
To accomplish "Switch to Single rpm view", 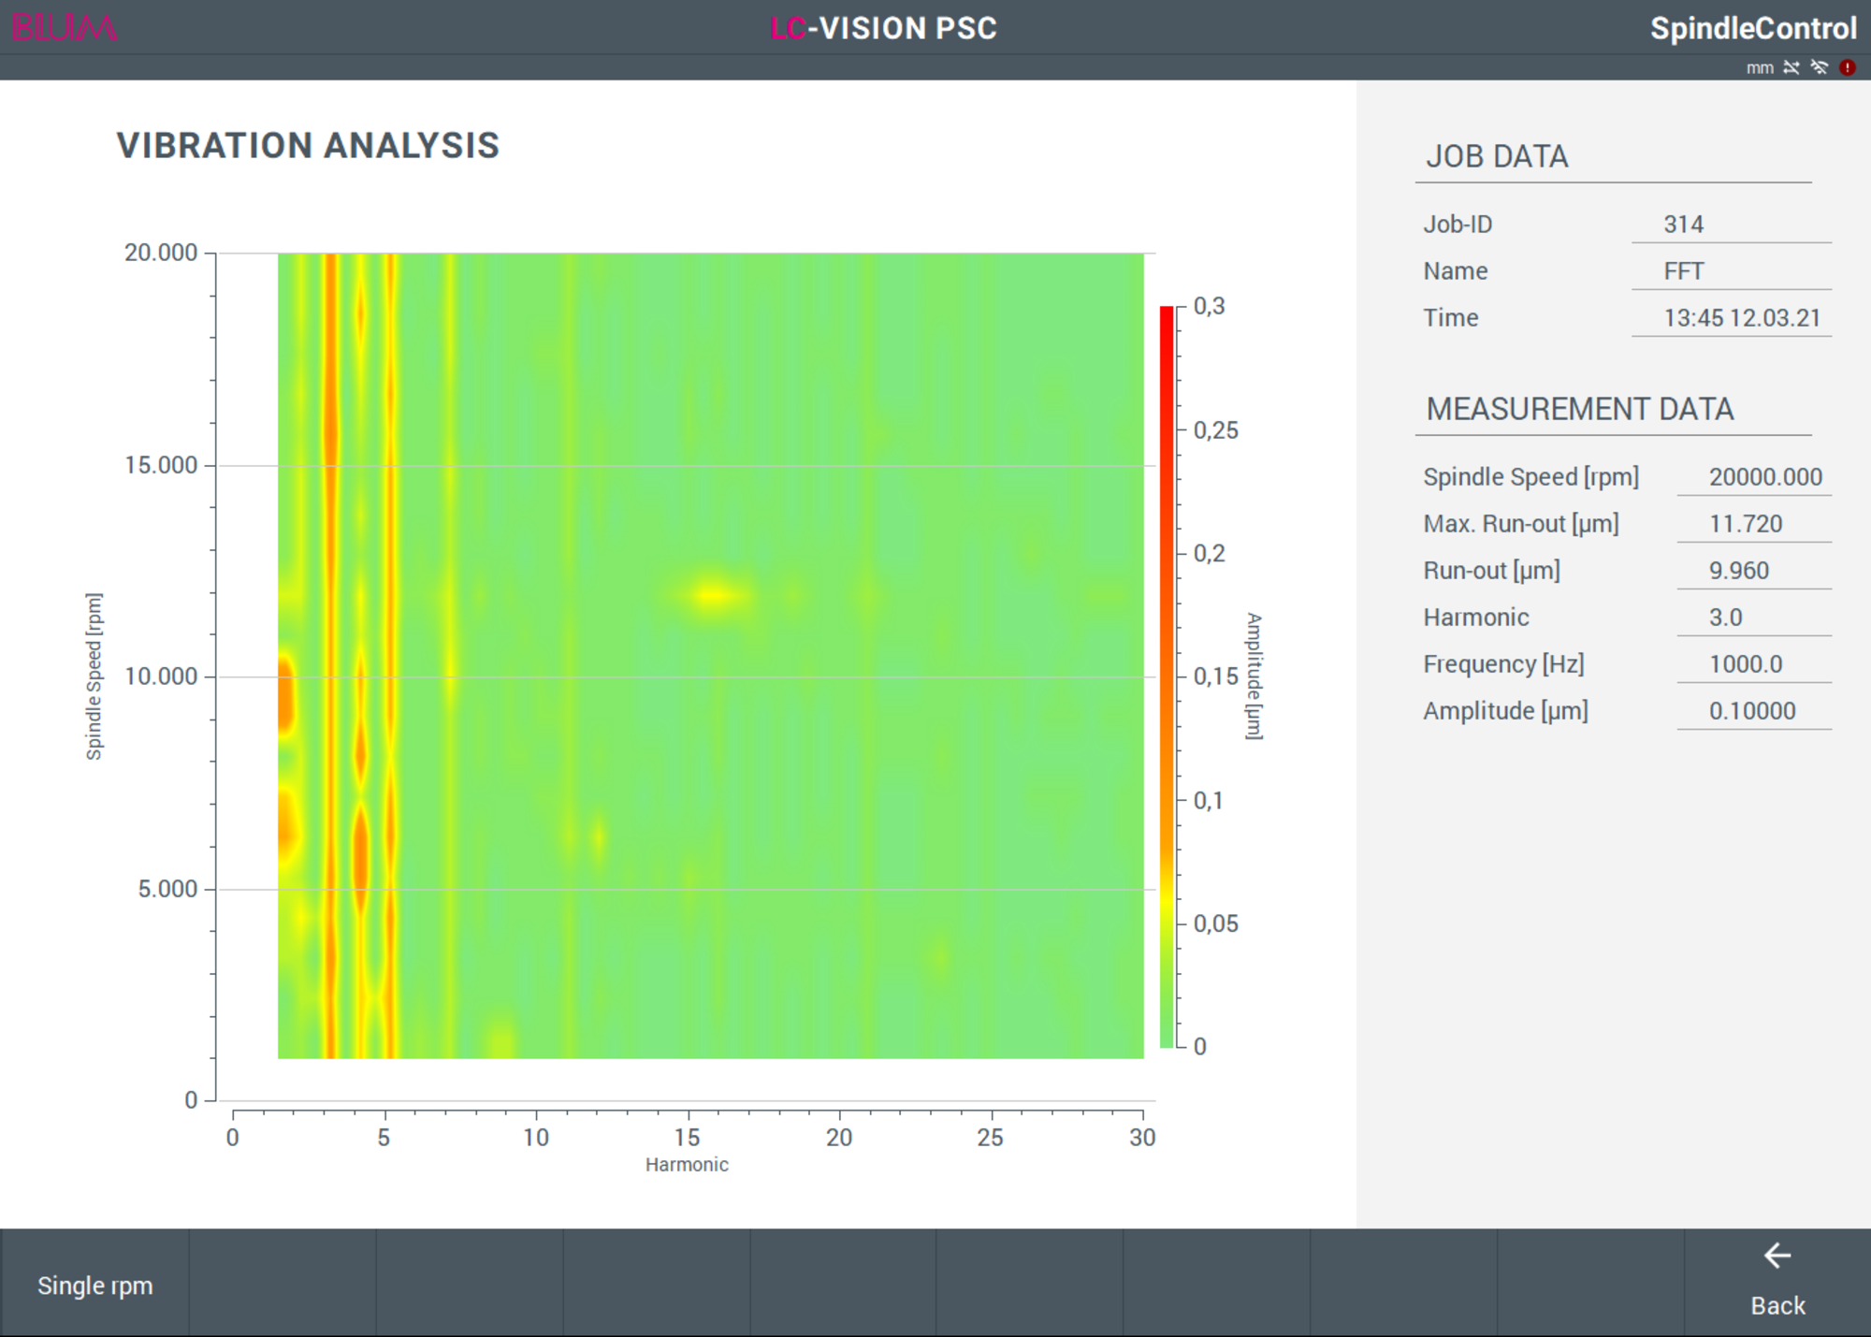I will click(x=94, y=1285).
